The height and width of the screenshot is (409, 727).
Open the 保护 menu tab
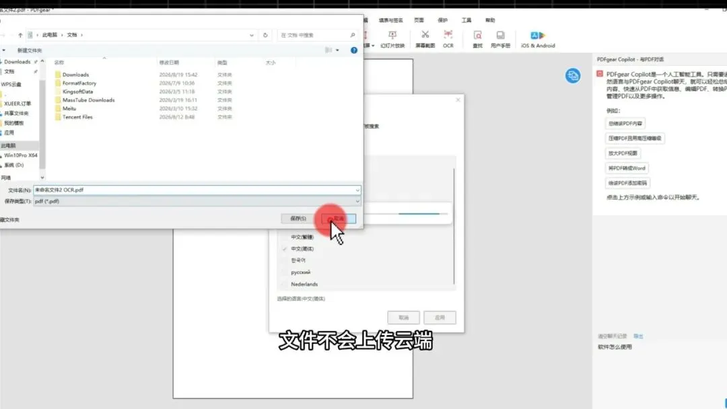443,20
